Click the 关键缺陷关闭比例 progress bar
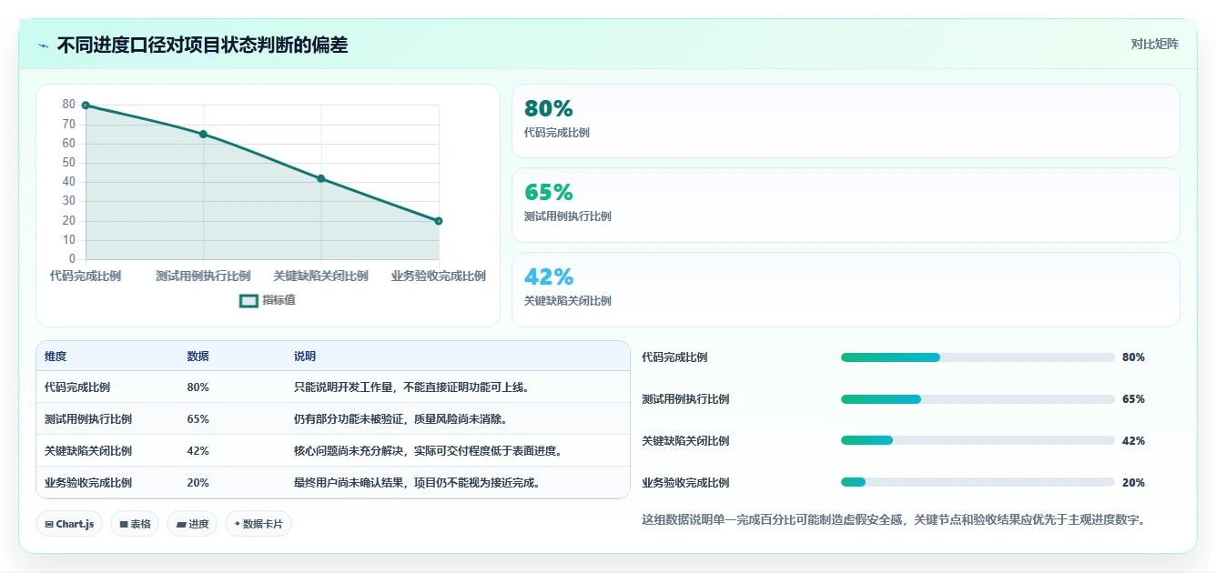The height and width of the screenshot is (573, 1216). point(978,440)
